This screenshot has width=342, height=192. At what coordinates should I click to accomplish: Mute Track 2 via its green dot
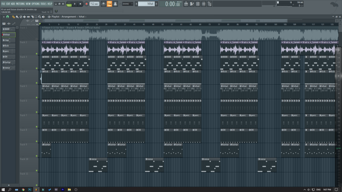pos(37,54)
